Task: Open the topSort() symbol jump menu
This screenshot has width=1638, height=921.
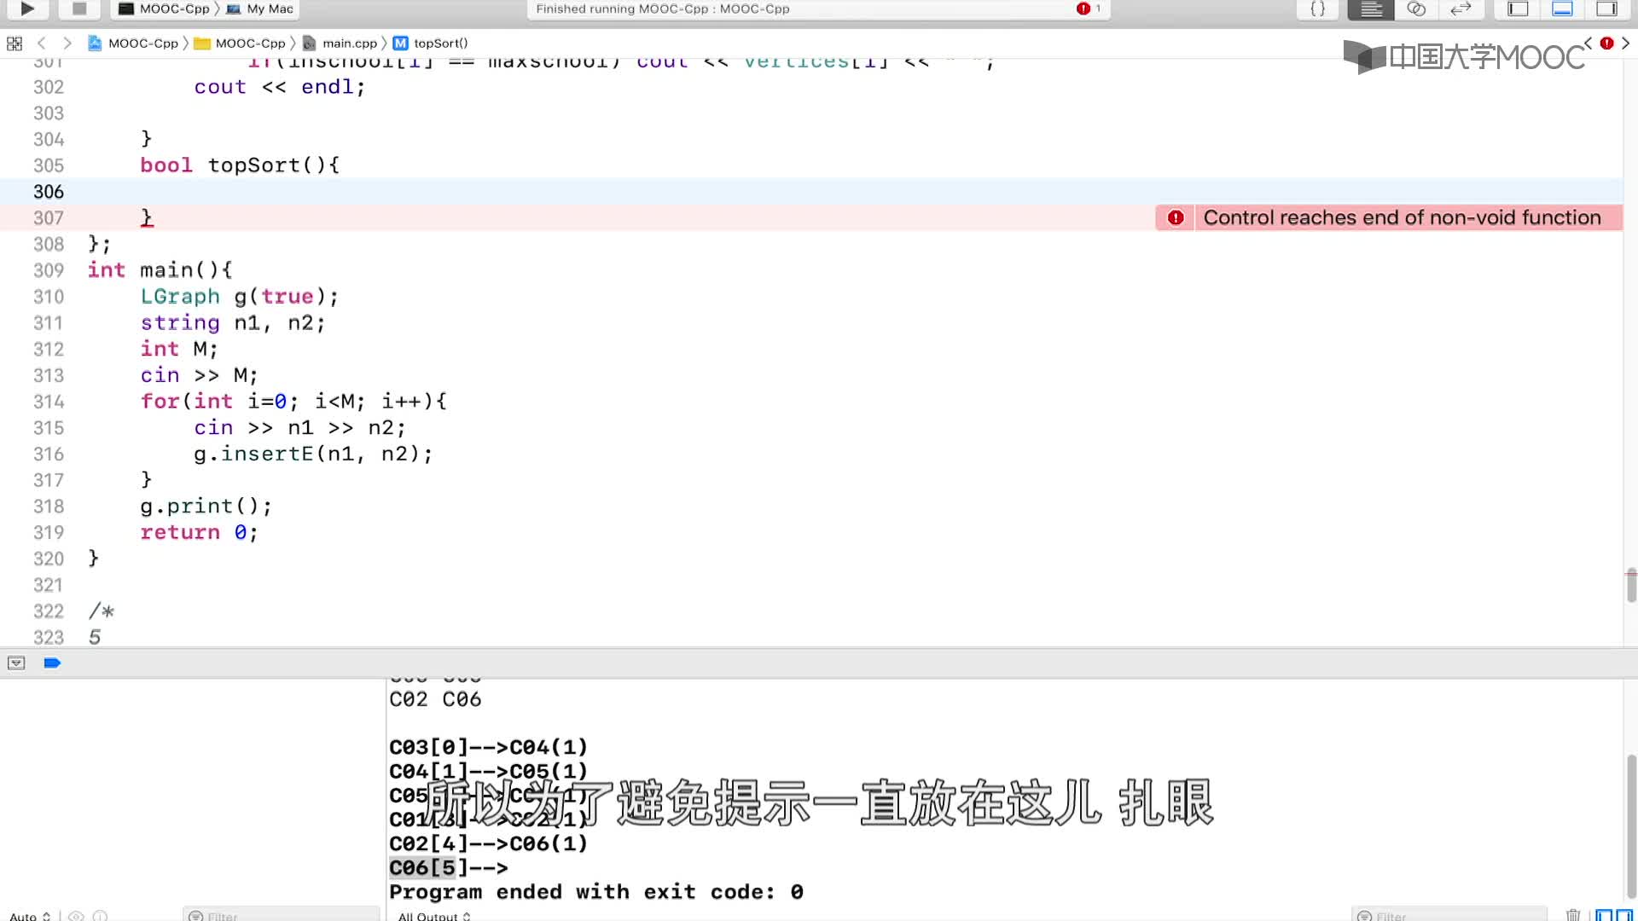Action: pos(431,43)
